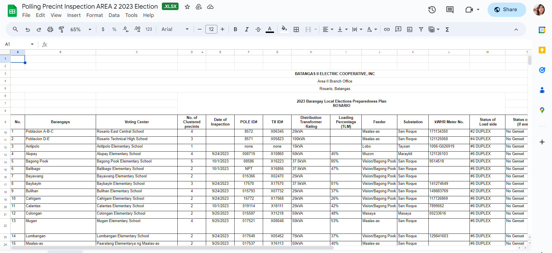This screenshot has height=253, width=552.
Task: Click the .XLSX file format badge
Action: (170, 6)
